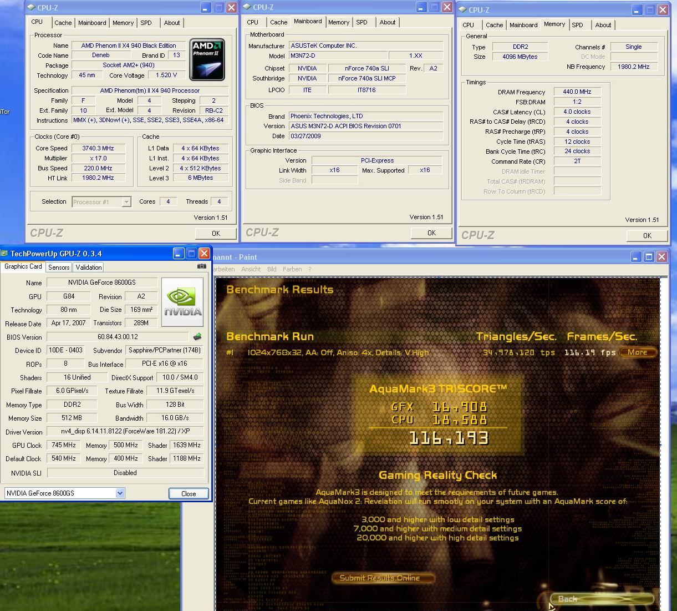Close the Paint window
677x611 pixels.
click(x=661, y=256)
